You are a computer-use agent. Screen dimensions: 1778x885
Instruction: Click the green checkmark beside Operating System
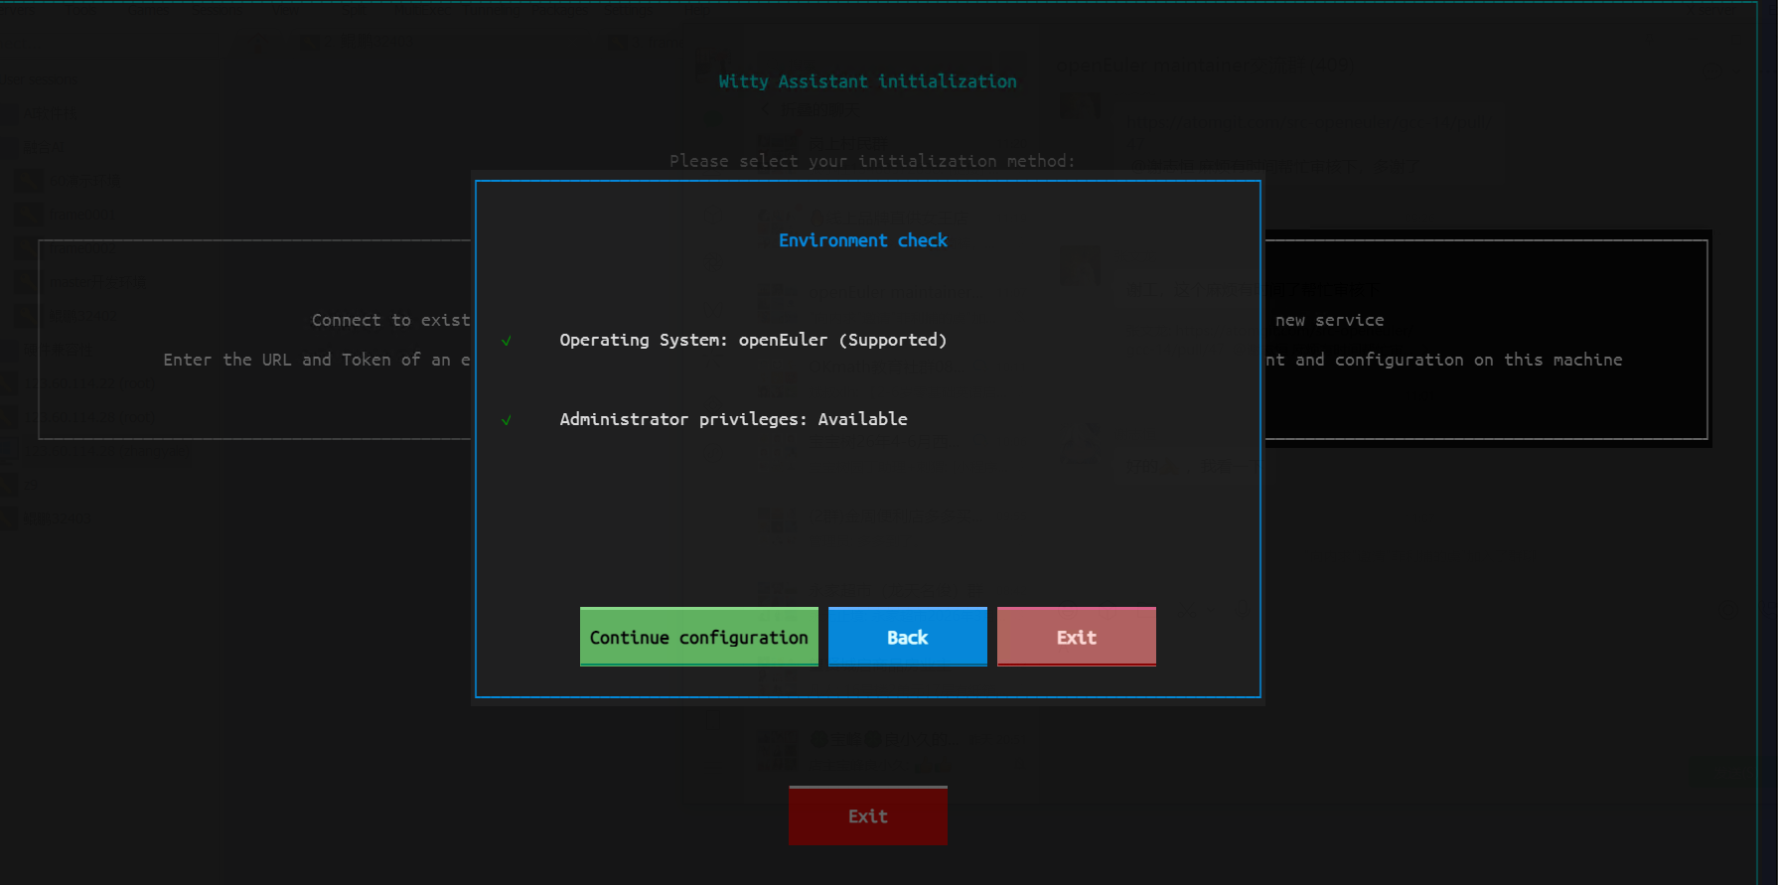[x=506, y=341]
